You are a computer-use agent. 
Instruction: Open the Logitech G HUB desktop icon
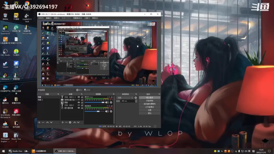[x=27, y=18]
